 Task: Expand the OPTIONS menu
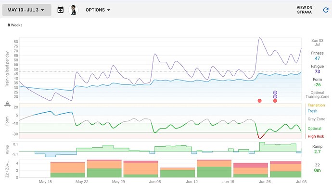point(98,10)
